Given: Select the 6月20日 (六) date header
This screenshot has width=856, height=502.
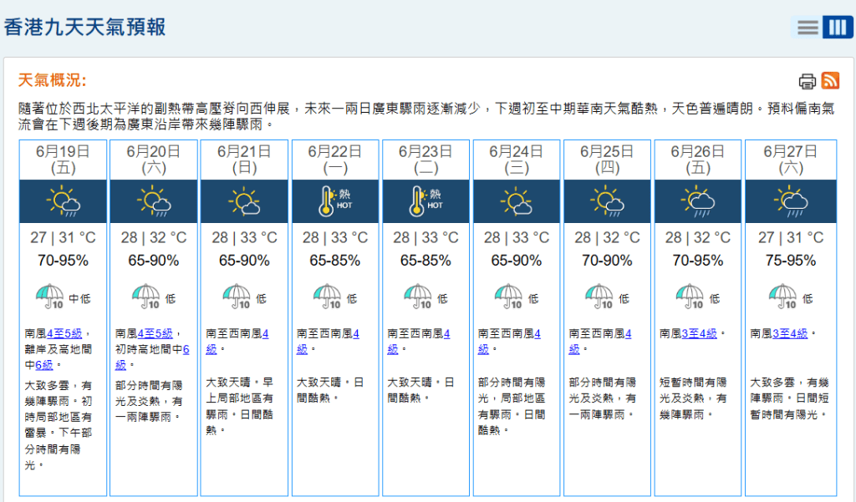Looking at the screenshot, I should tap(154, 160).
